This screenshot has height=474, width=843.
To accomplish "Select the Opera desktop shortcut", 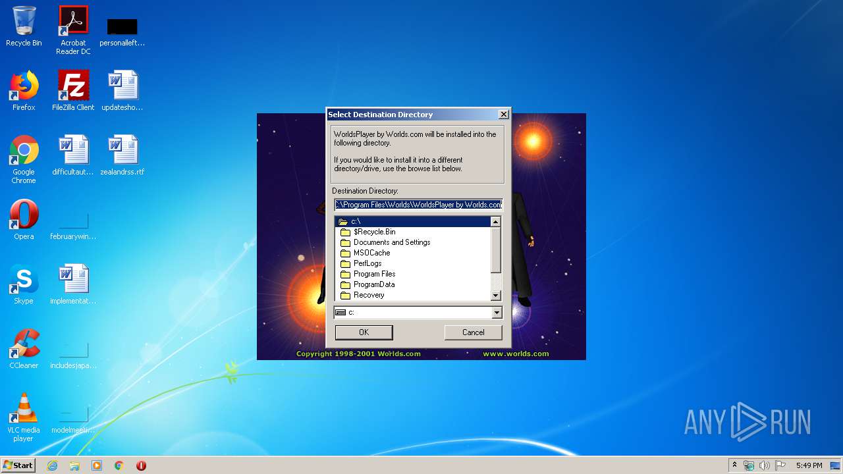I will point(24,220).
